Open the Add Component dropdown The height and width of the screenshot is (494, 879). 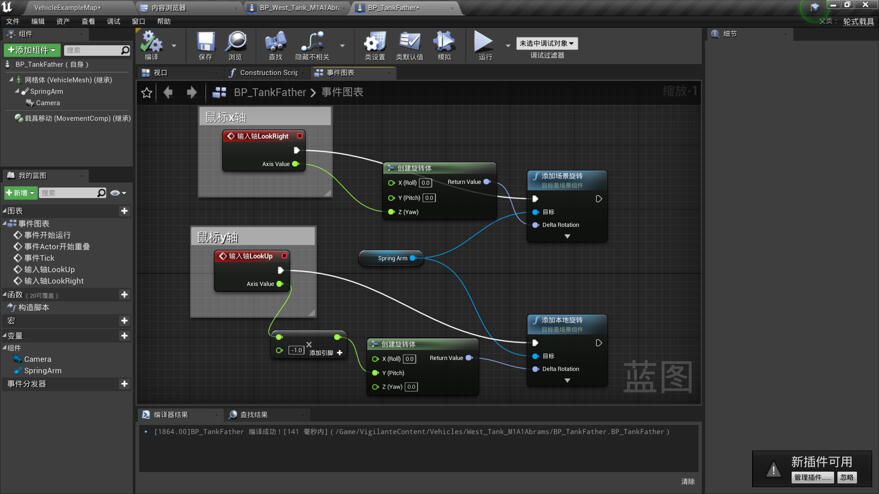(x=32, y=50)
